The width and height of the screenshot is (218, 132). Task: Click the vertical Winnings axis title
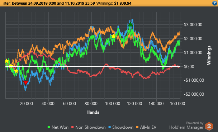point(209,55)
